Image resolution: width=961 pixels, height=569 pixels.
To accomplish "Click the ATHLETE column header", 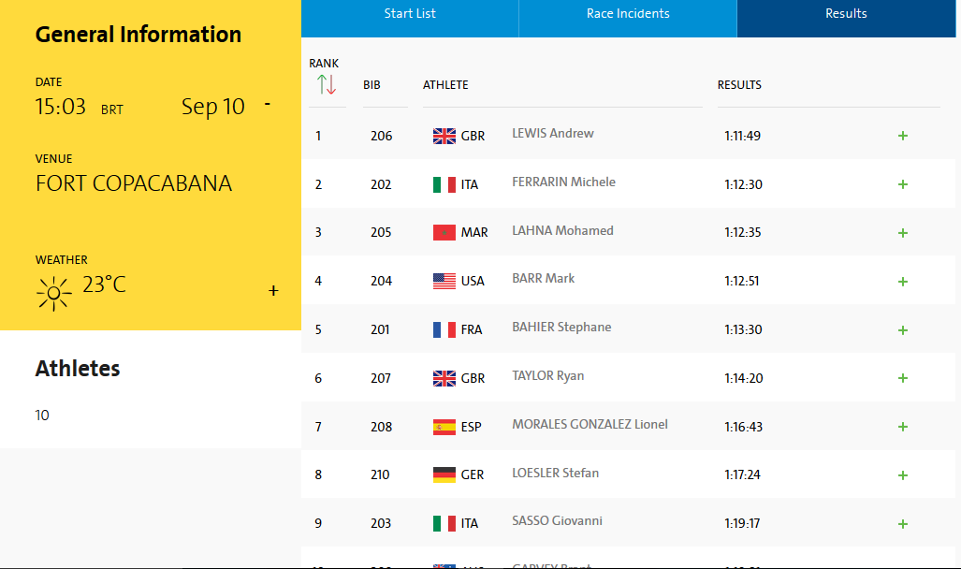I will (x=445, y=85).
